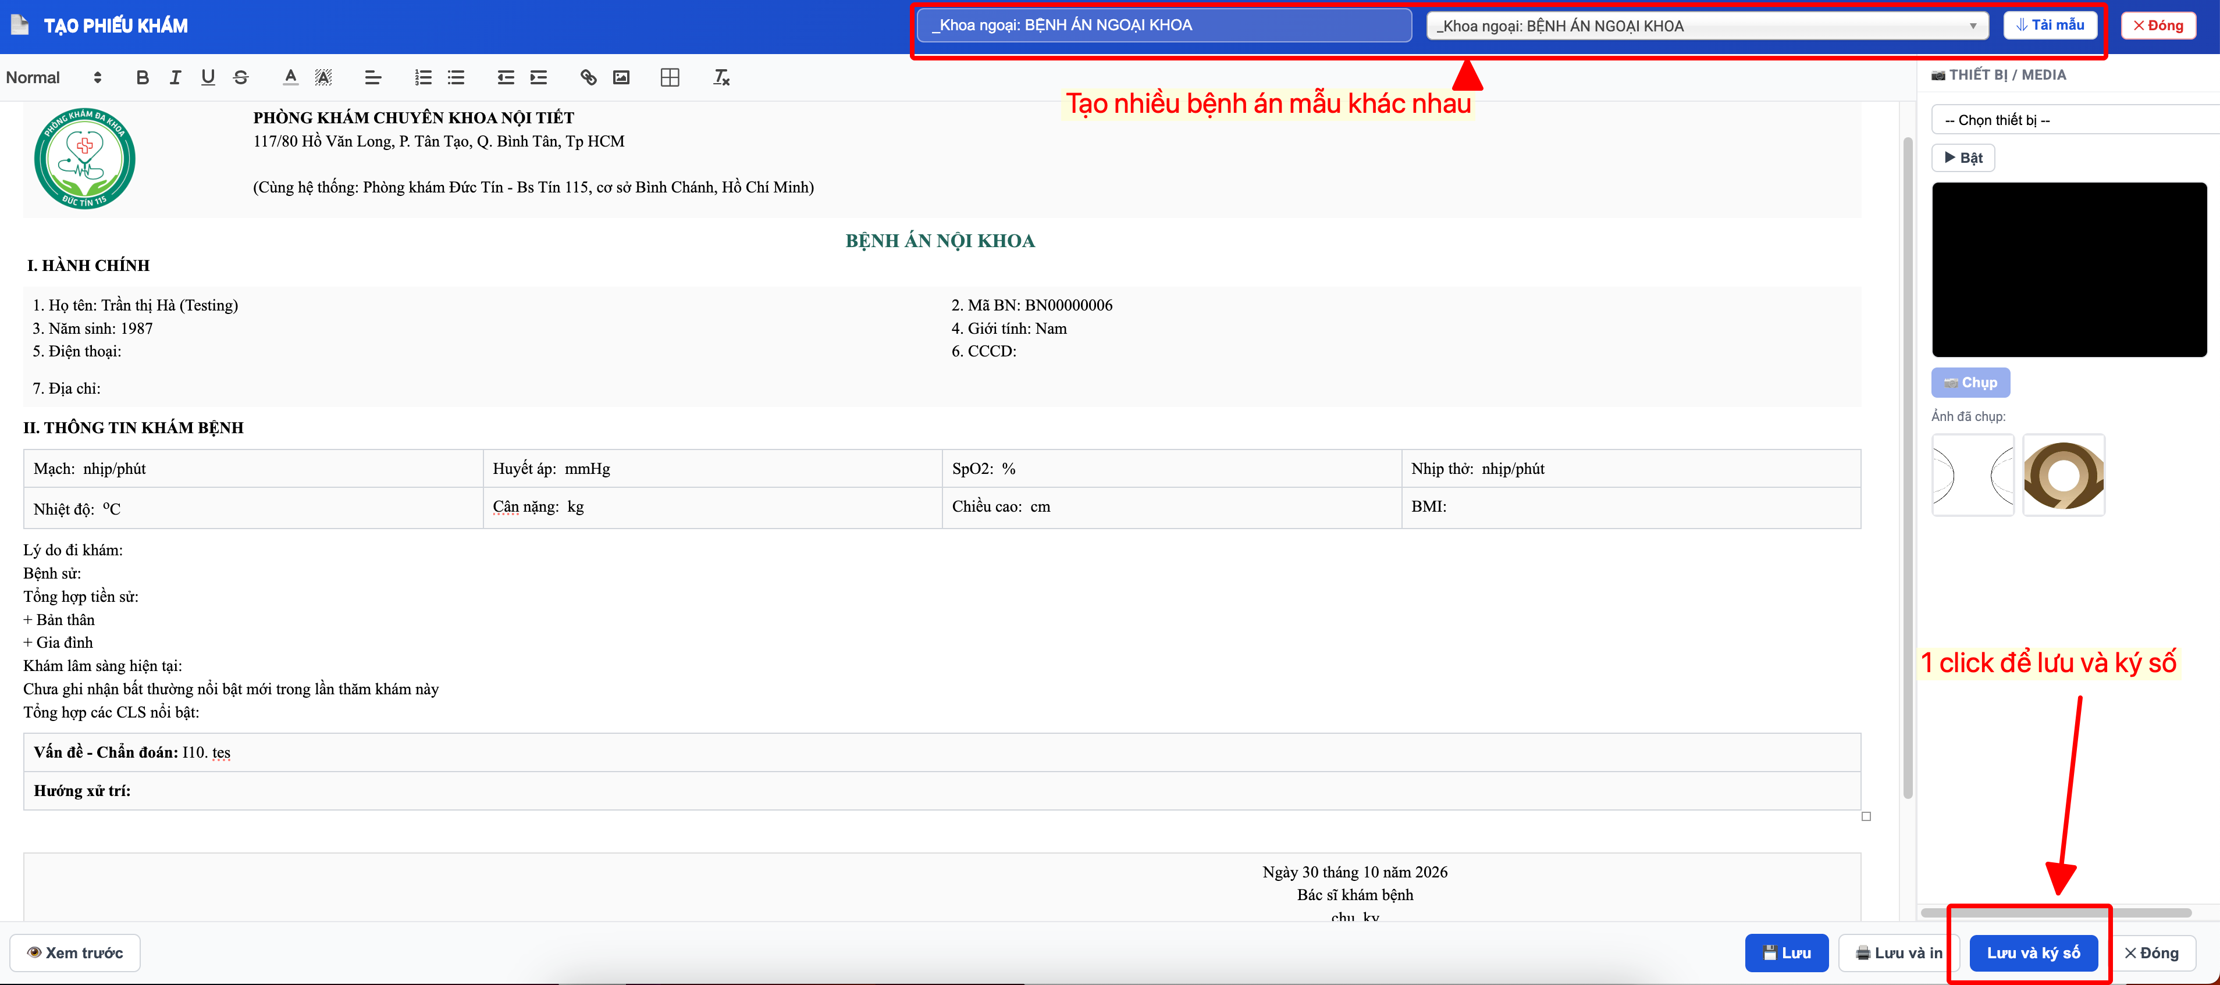
Task: Toggle strikethrough formatting
Action: click(x=240, y=77)
